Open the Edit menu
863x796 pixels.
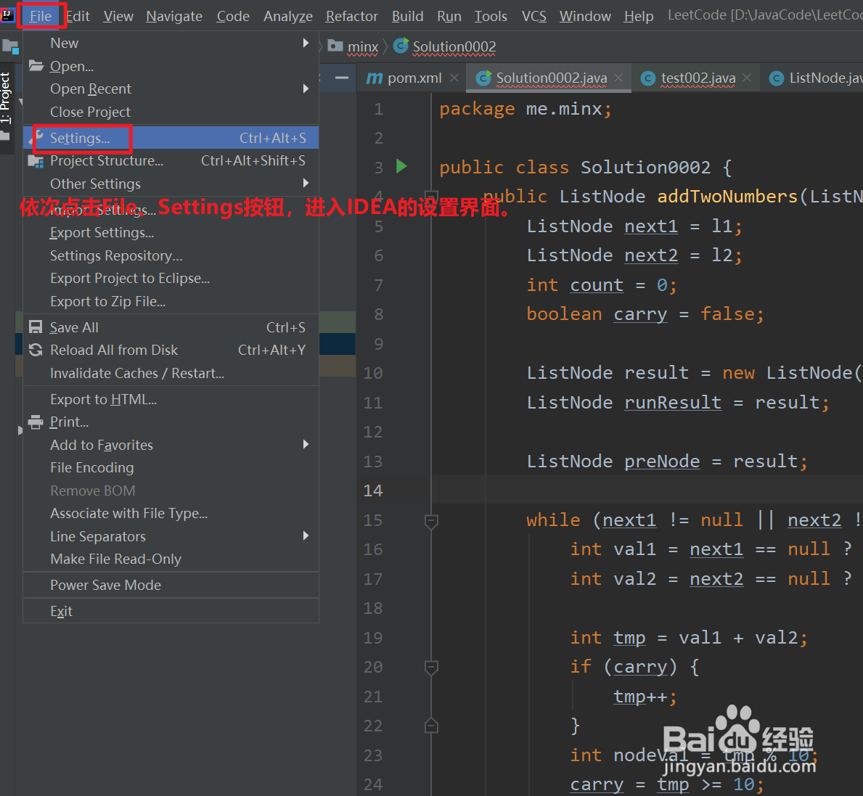78,16
